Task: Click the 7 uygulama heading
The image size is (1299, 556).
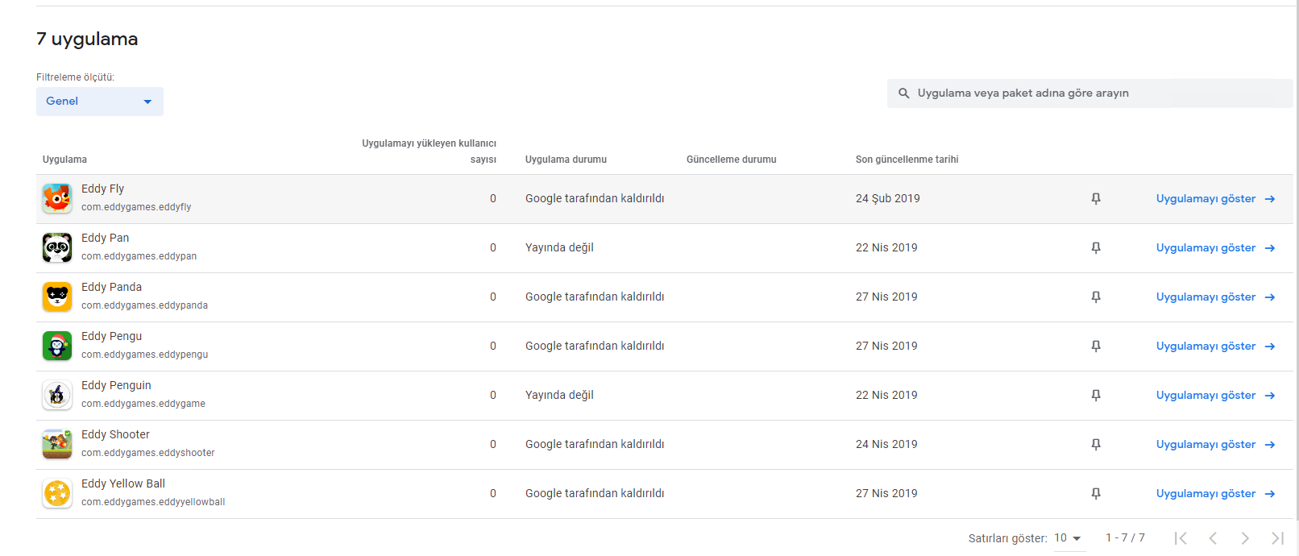Action: 87,39
